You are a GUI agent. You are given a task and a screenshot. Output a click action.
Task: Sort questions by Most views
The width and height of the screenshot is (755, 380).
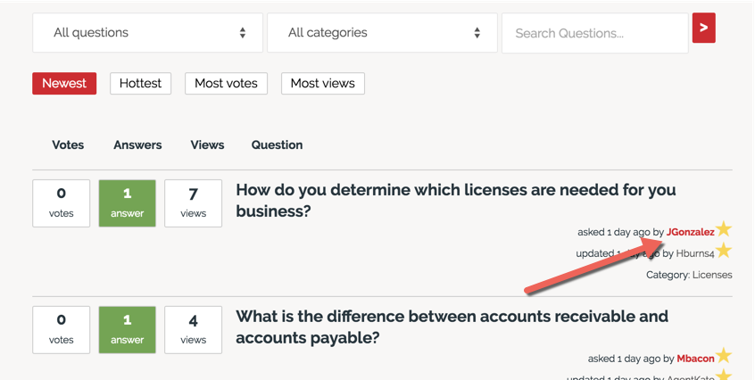(322, 83)
